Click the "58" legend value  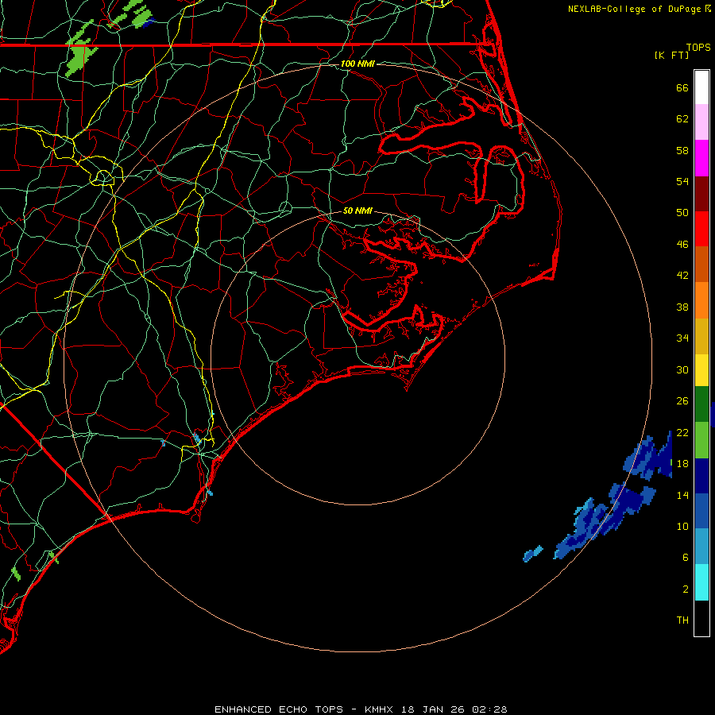(x=682, y=150)
